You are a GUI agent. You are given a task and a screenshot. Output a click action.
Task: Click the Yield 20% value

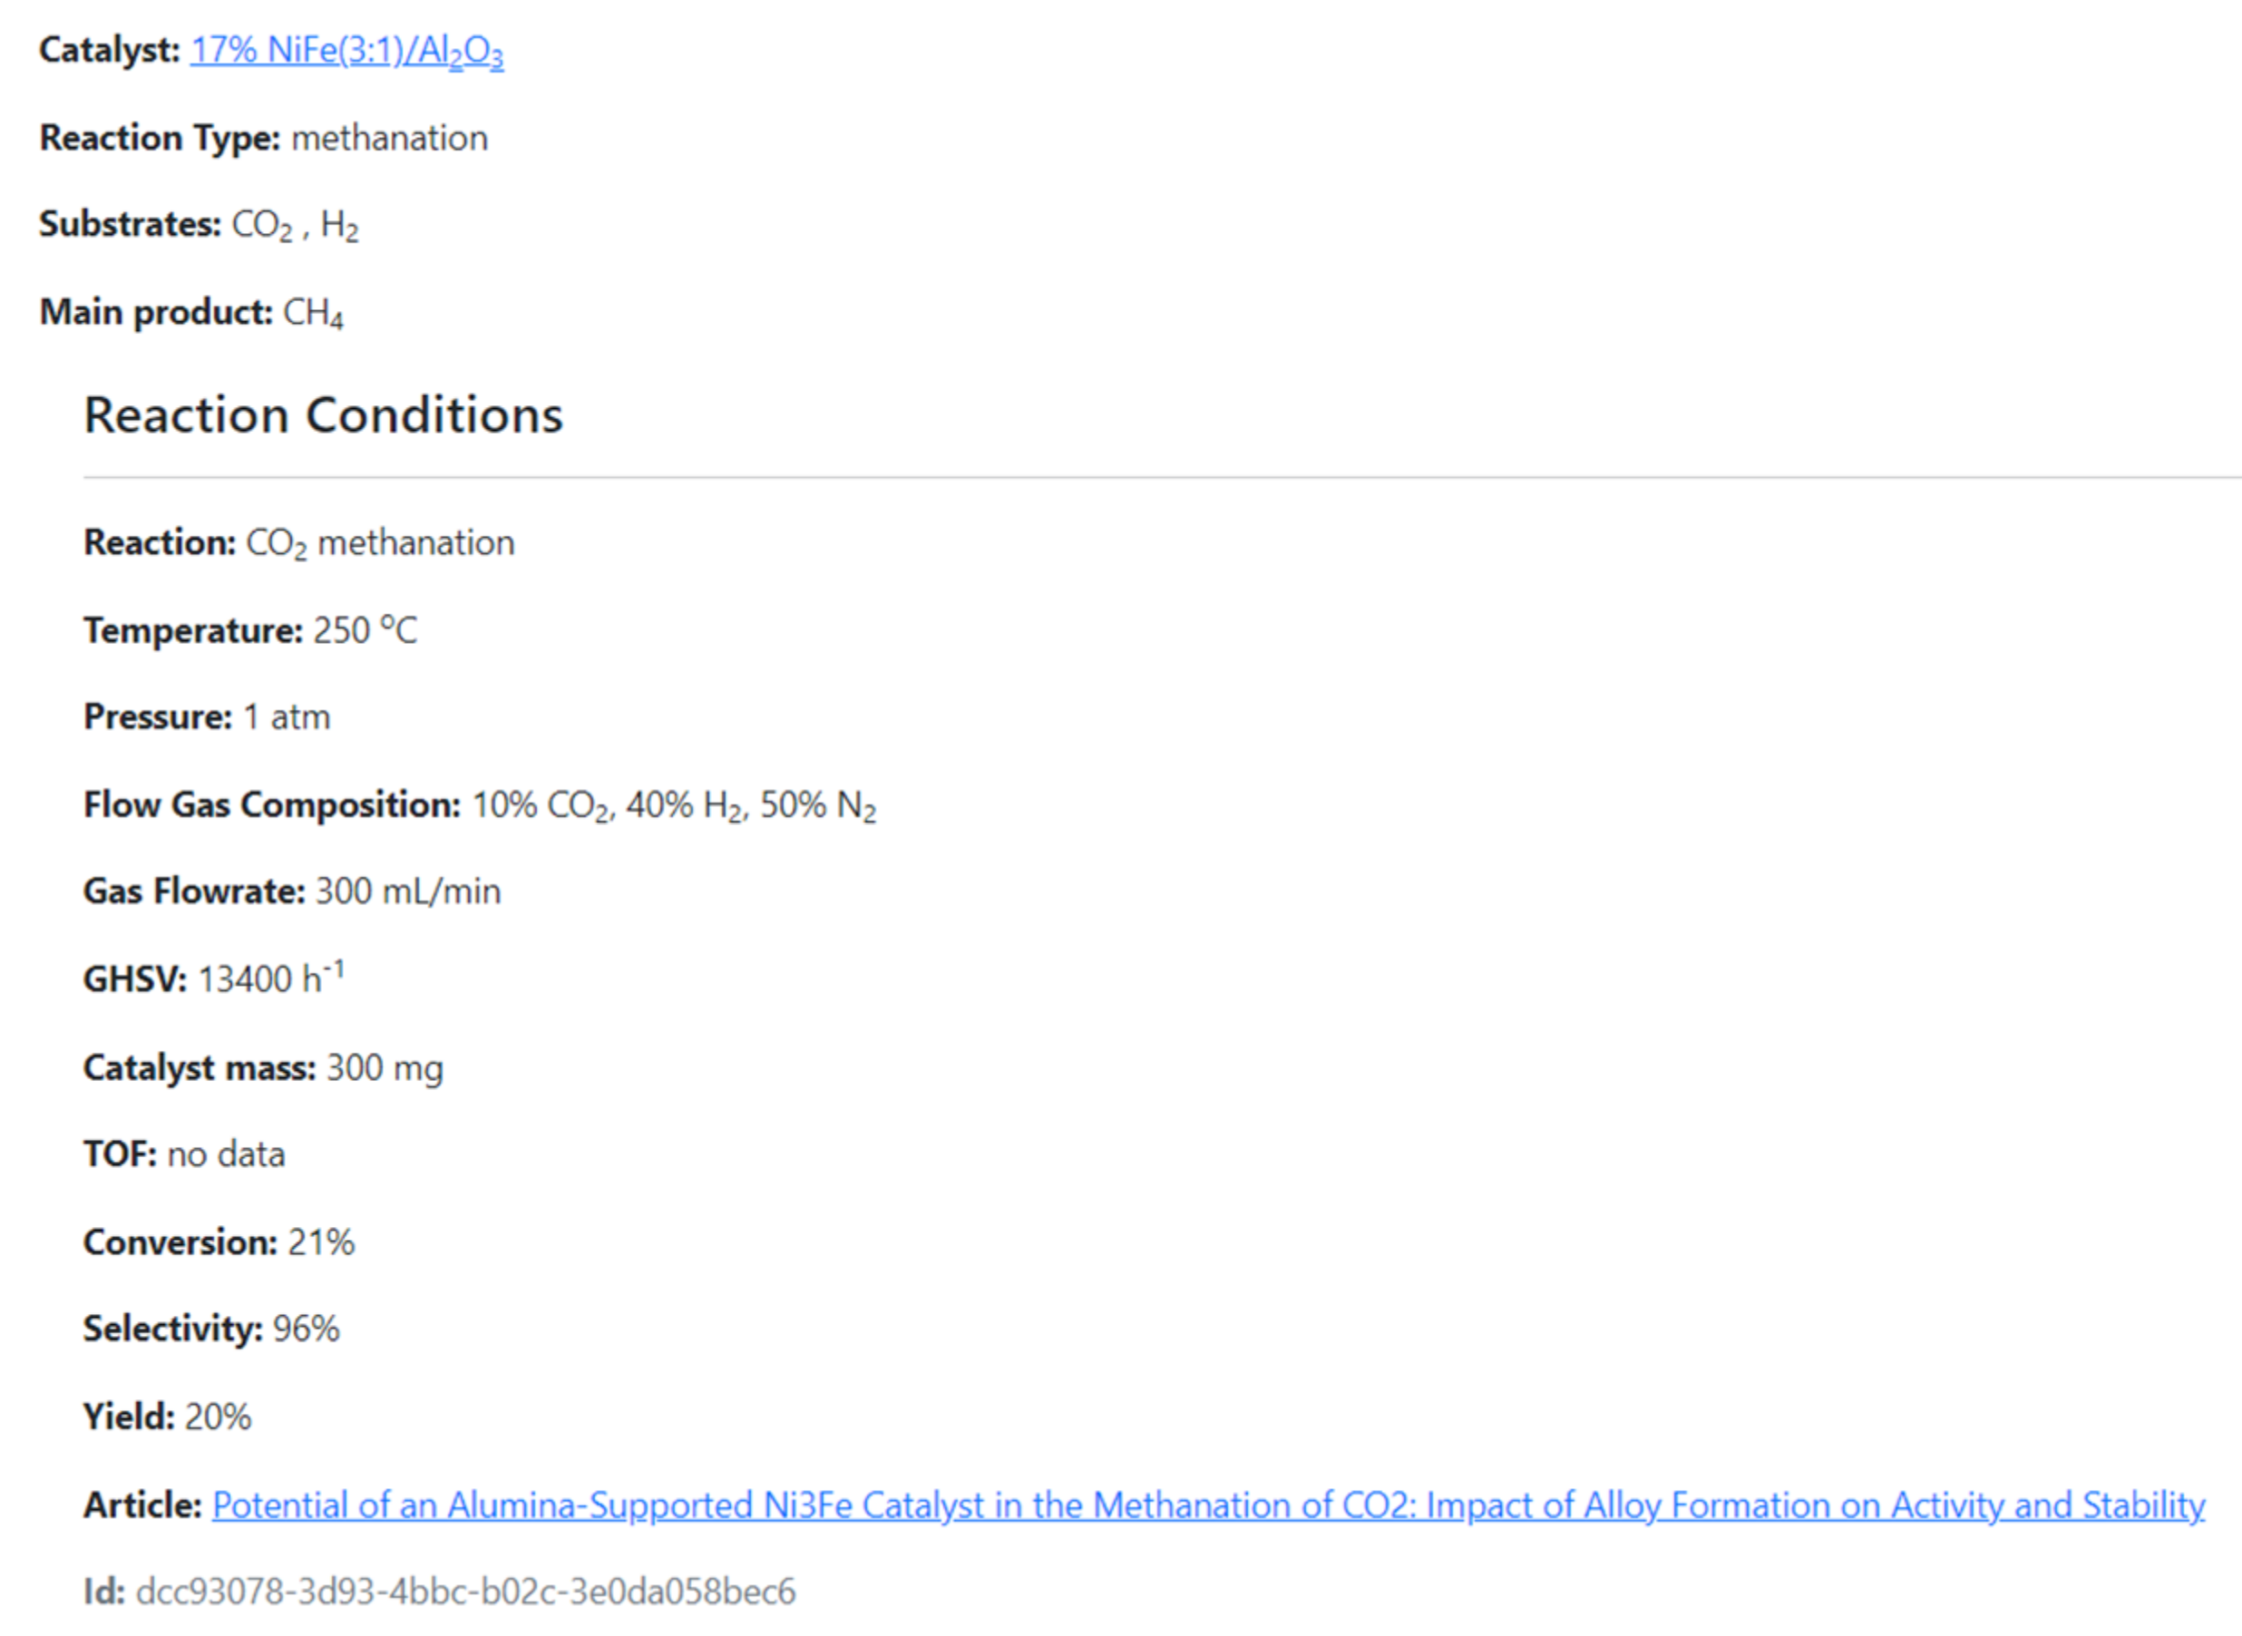point(218,1417)
